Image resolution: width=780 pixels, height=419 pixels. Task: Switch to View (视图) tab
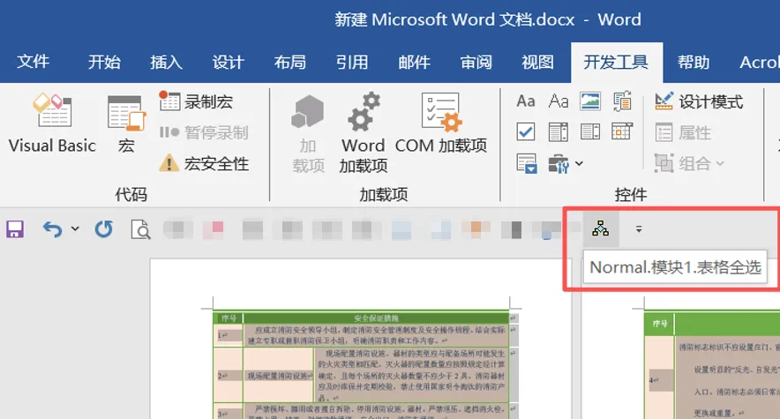pos(537,62)
